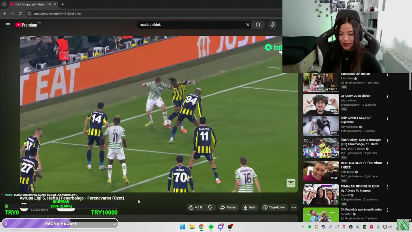Click the magnifier search button
The width and height of the screenshot is (412, 232).
point(258,24)
